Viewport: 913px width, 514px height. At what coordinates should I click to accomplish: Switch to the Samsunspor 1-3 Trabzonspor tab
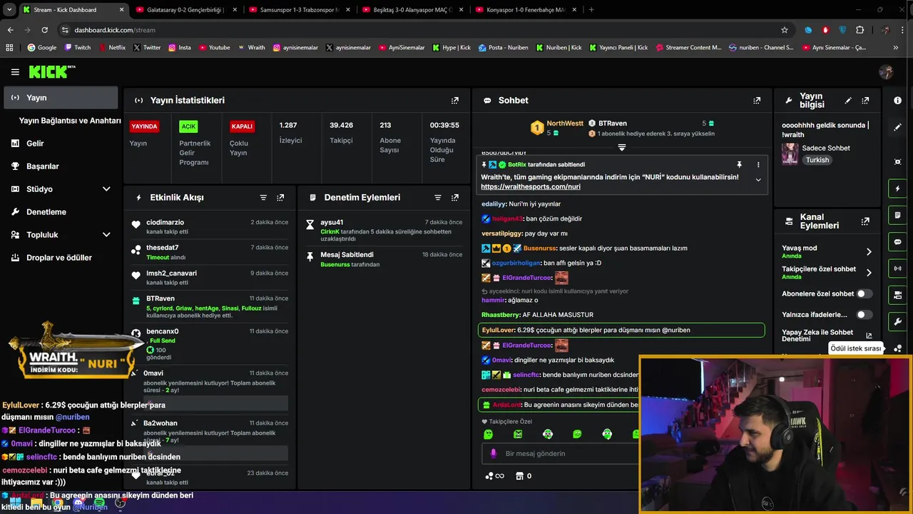click(300, 10)
